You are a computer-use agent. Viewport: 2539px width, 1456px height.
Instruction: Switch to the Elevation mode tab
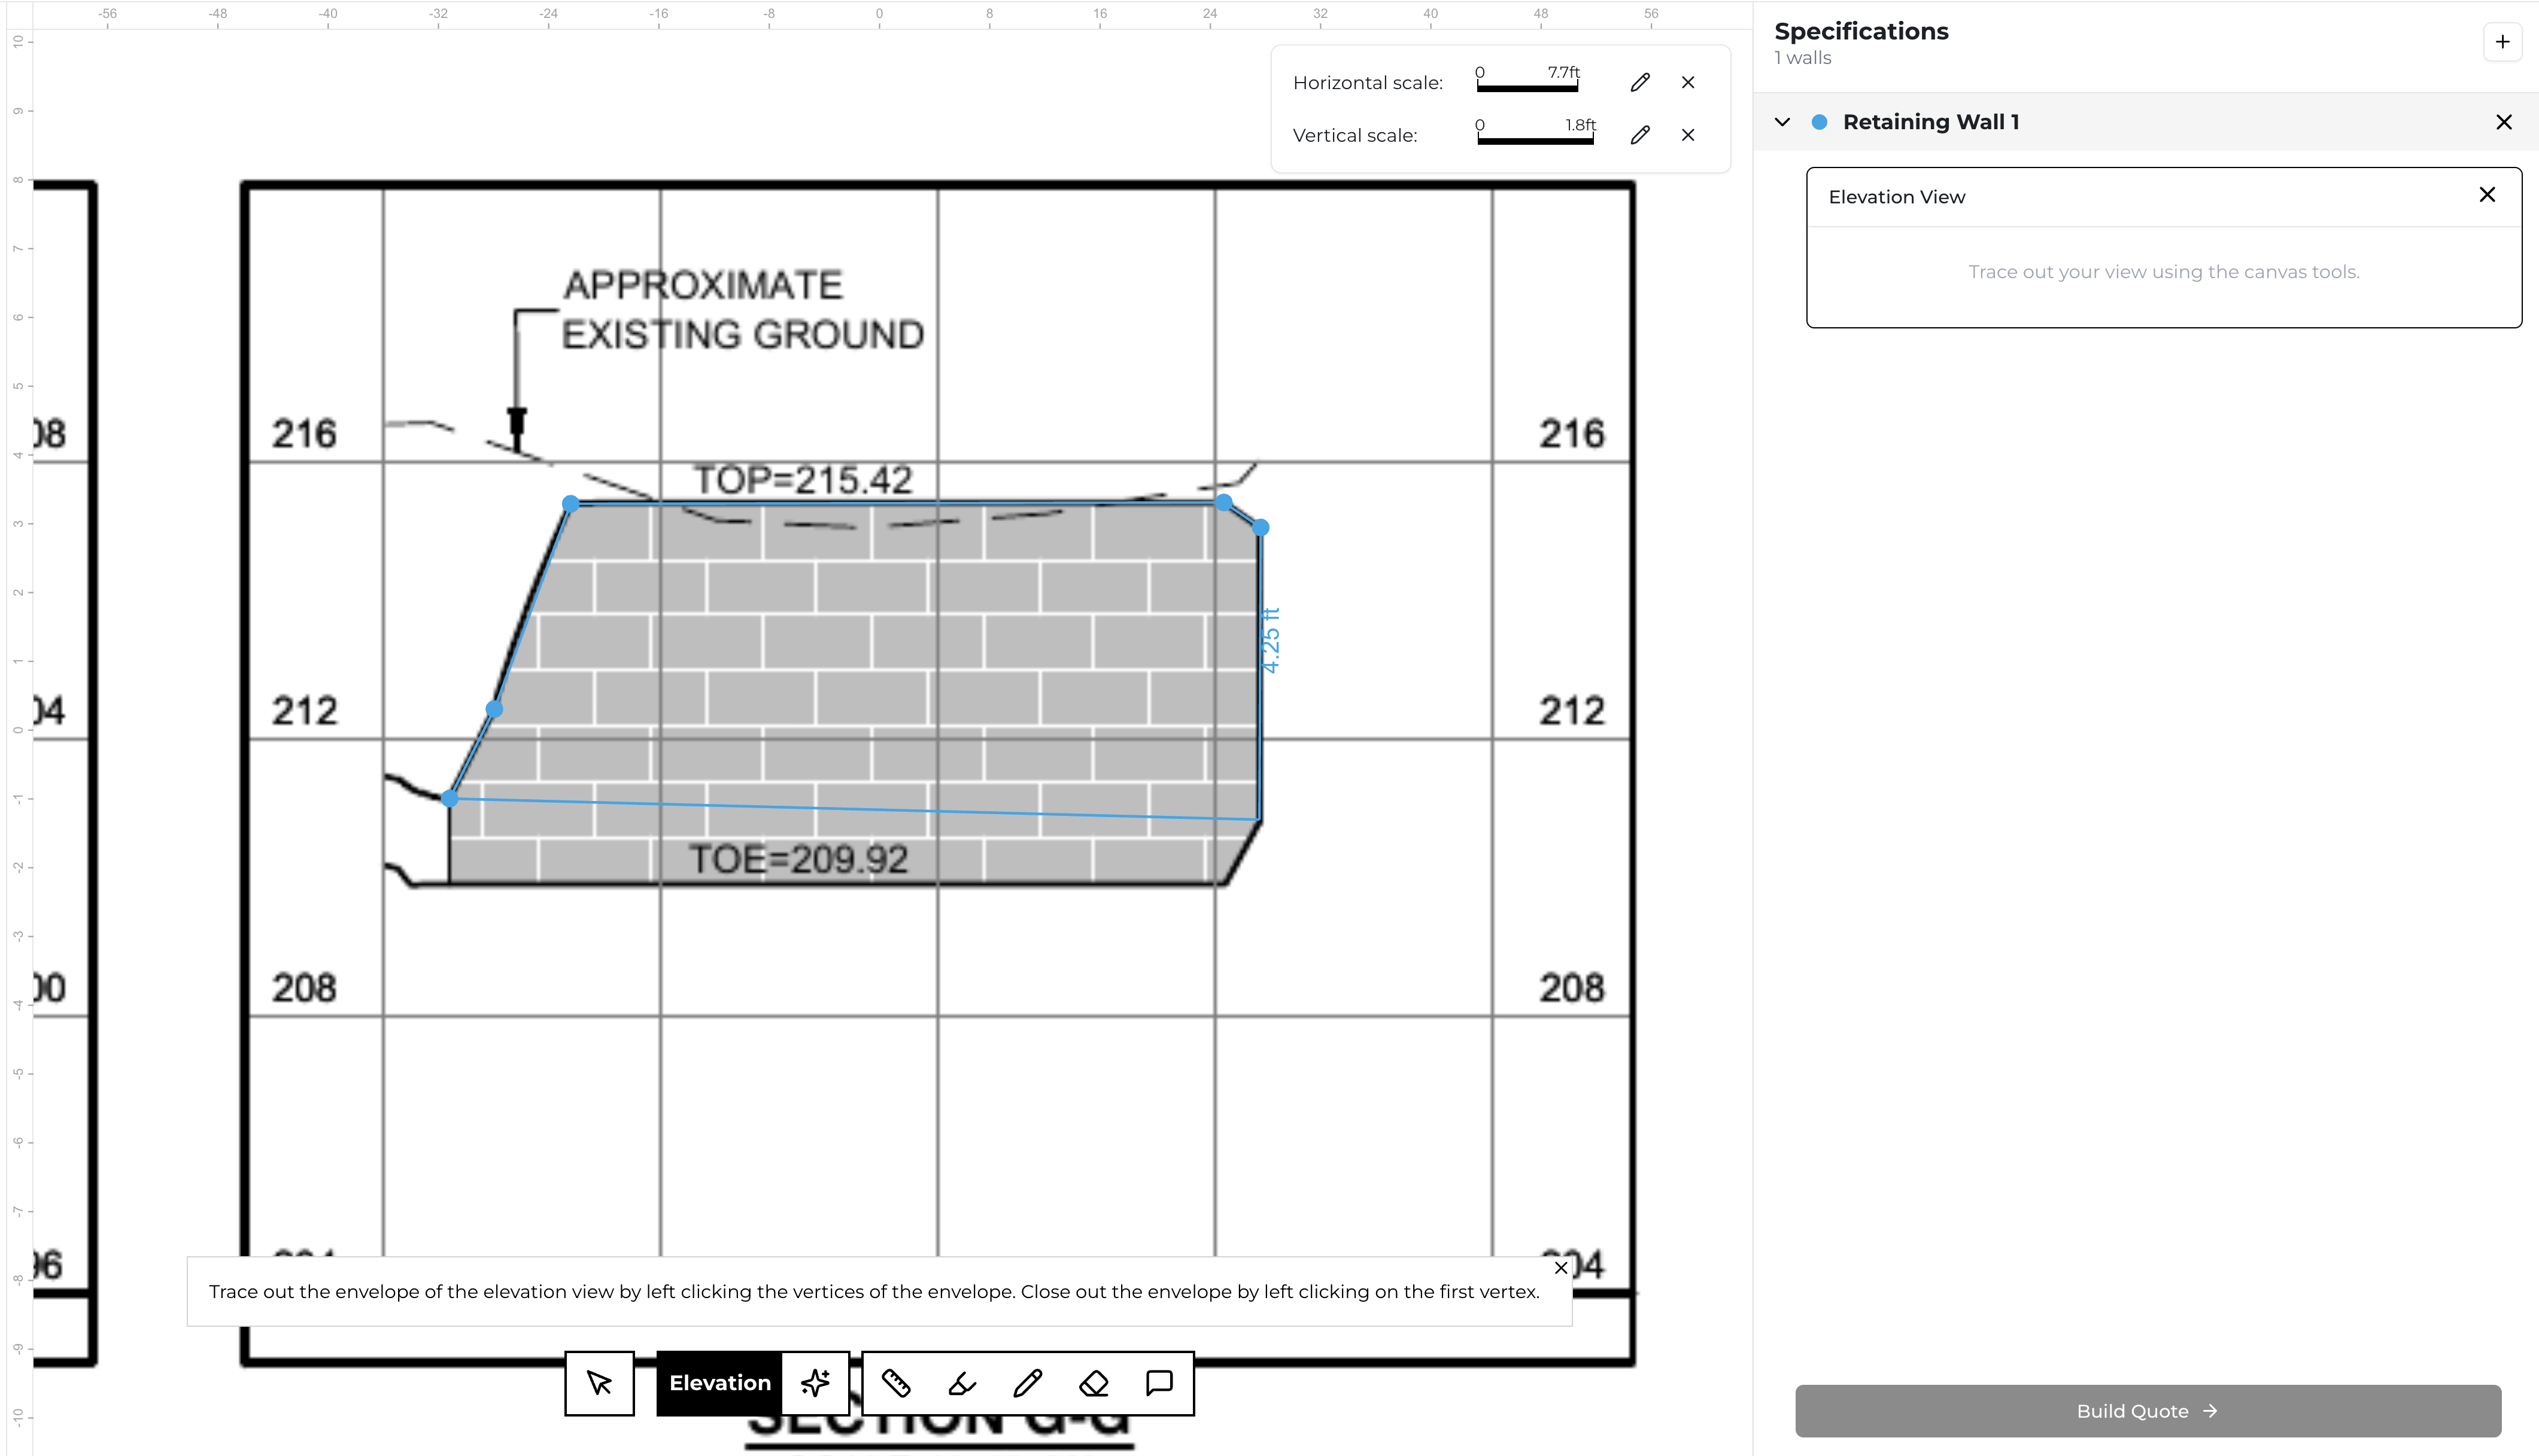(718, 1383)
